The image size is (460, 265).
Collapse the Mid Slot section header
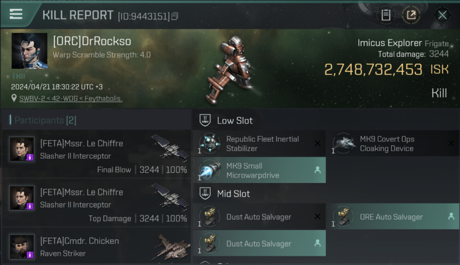[x=225, y=194]
